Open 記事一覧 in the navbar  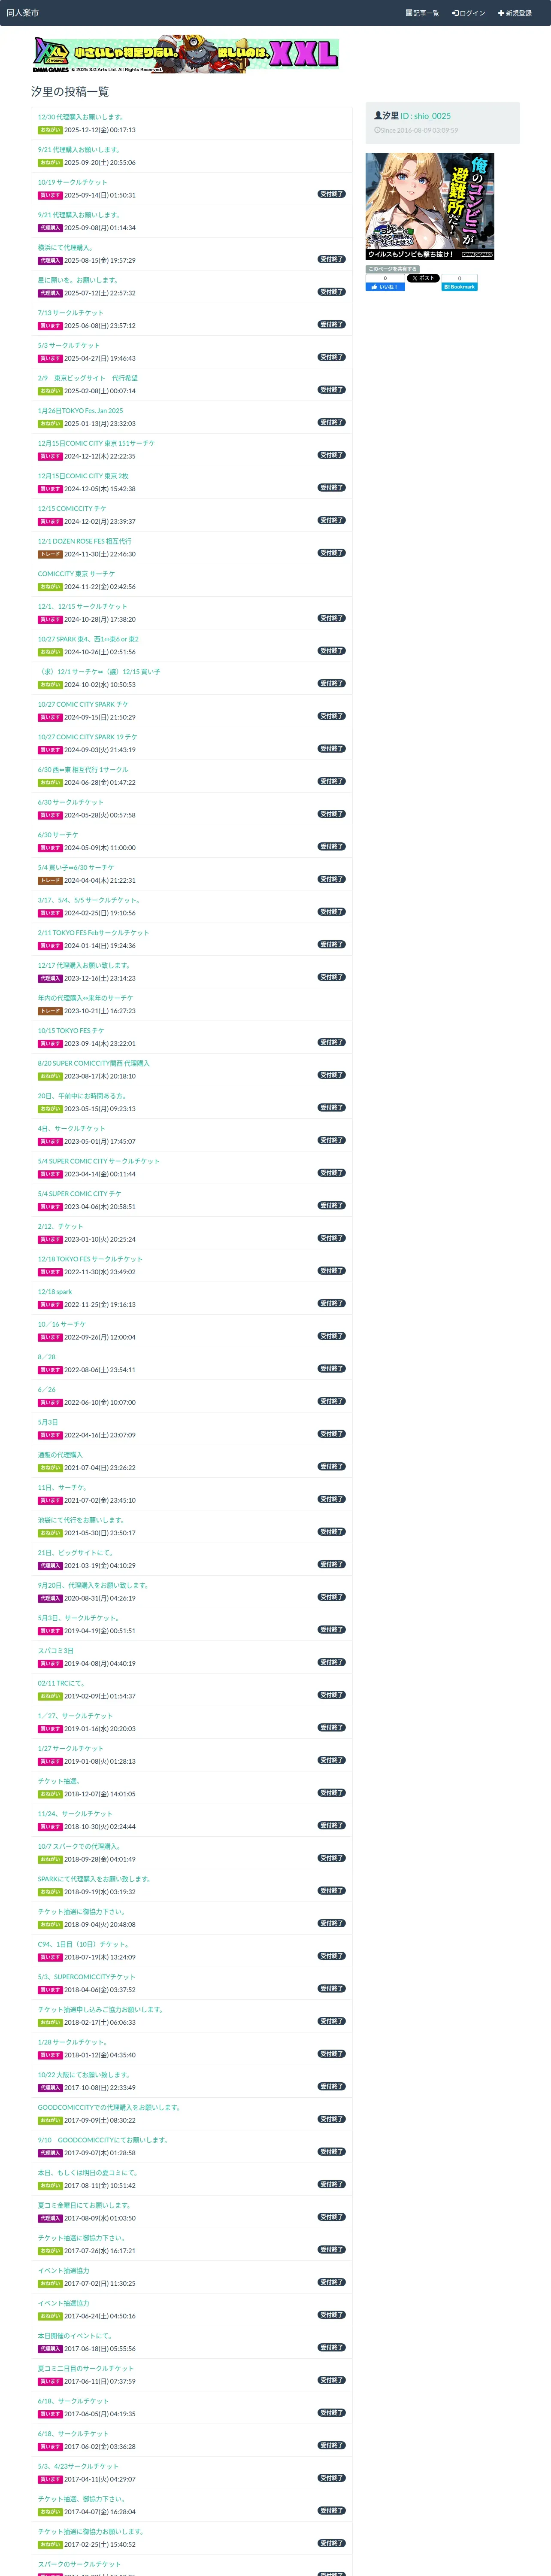(x=422, y=13)
